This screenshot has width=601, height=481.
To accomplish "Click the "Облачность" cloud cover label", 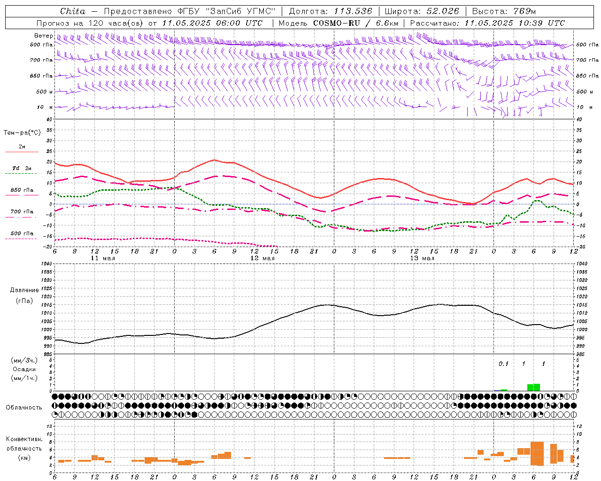I will point(24,408).
